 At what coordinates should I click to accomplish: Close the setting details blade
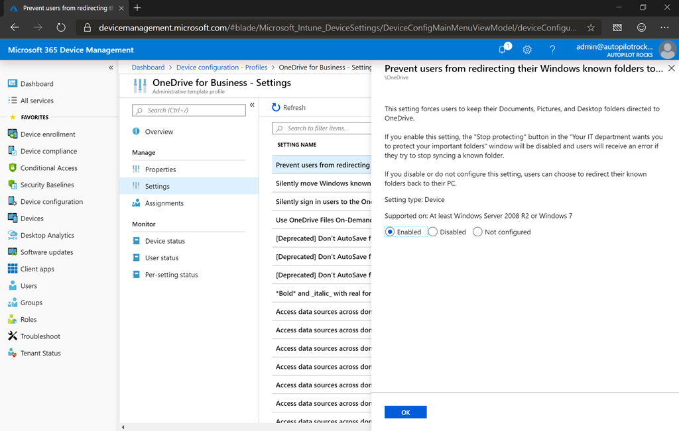coord(671,68)
